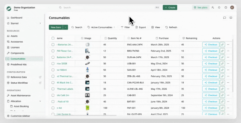This screenshot has height=123, width=241.
Task: Checkout the CAN-PG245-BLK item
Action: (x=211, y=82)
